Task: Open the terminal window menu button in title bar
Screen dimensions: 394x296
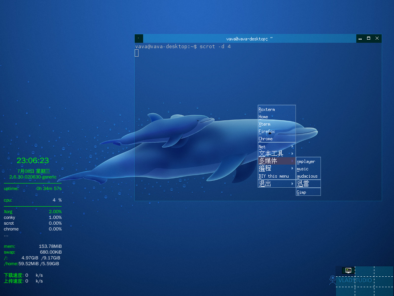Action: (139, 39)
